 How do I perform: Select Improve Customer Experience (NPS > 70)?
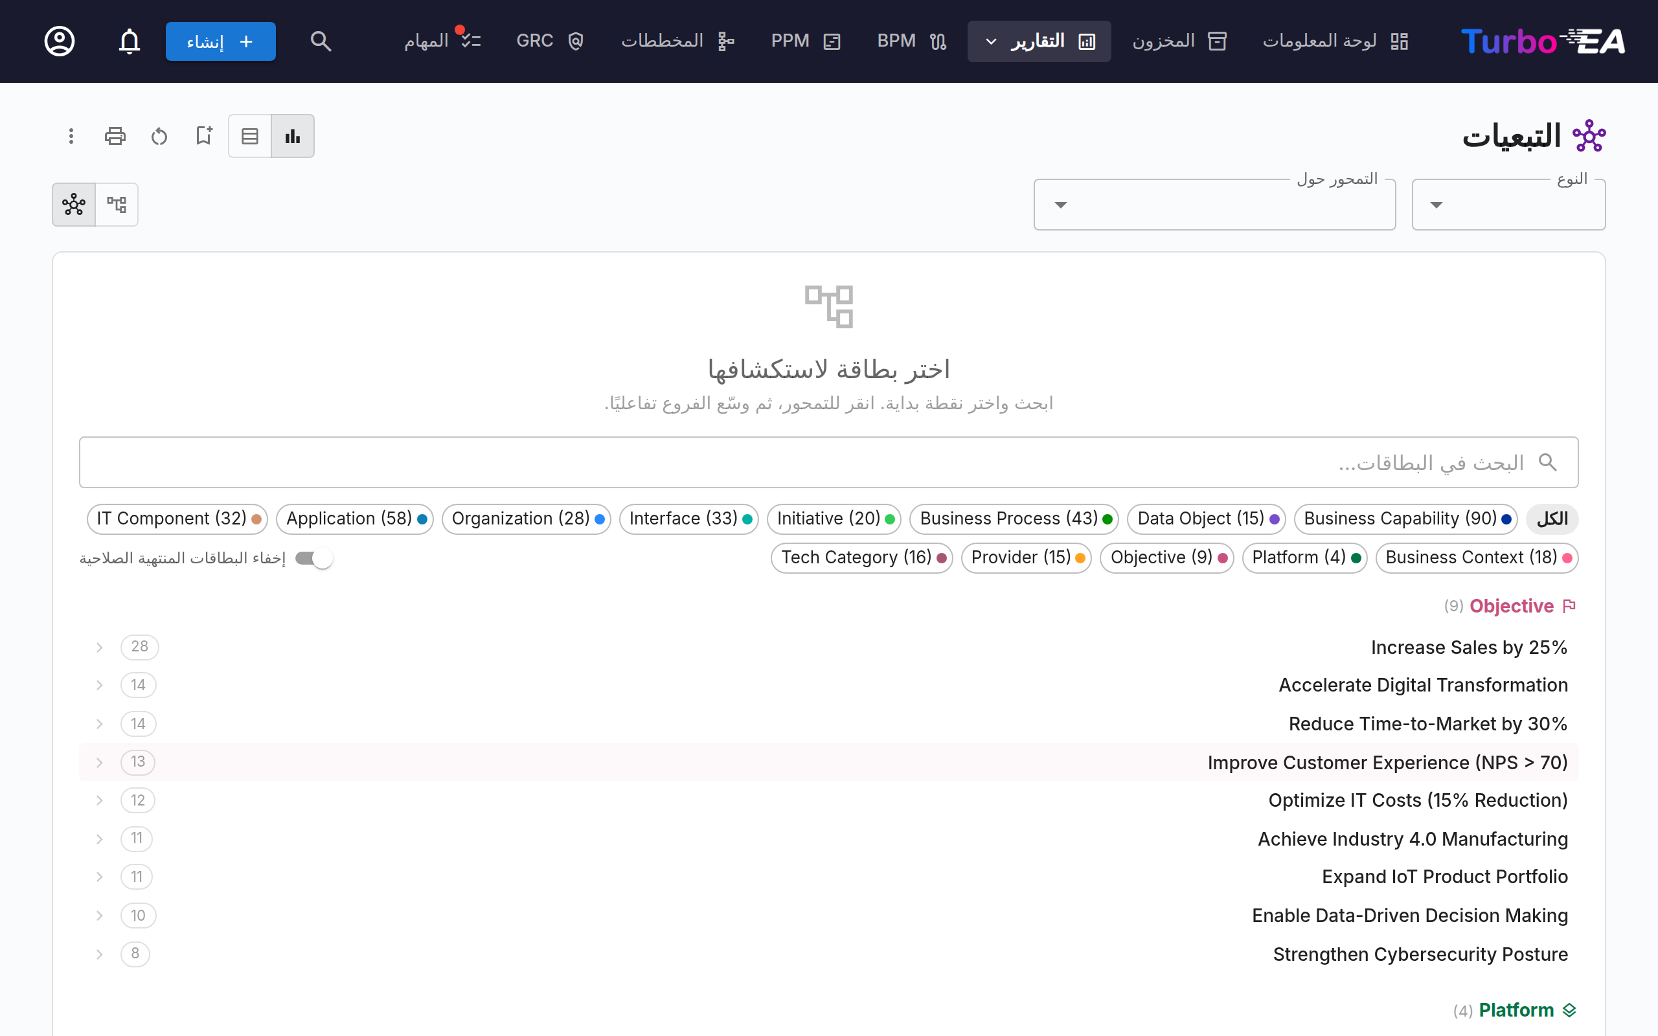click(829, 762)
